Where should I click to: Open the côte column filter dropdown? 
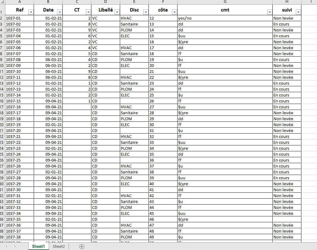click(x=174, y=12)
